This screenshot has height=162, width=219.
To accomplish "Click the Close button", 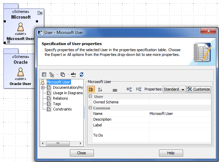I will [82, 153].
